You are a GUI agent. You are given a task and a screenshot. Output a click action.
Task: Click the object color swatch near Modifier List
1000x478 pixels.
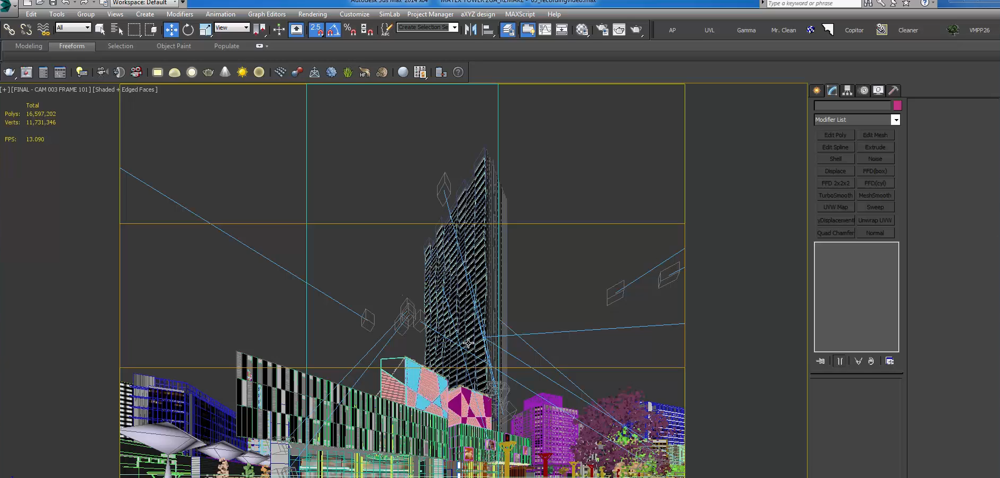[x=897, y=105]
